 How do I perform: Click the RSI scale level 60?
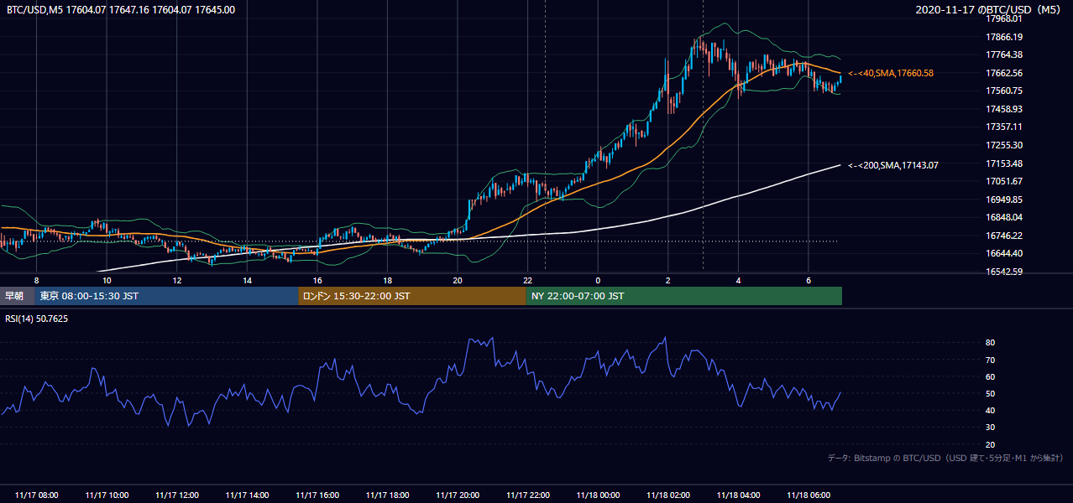point(990,376)
